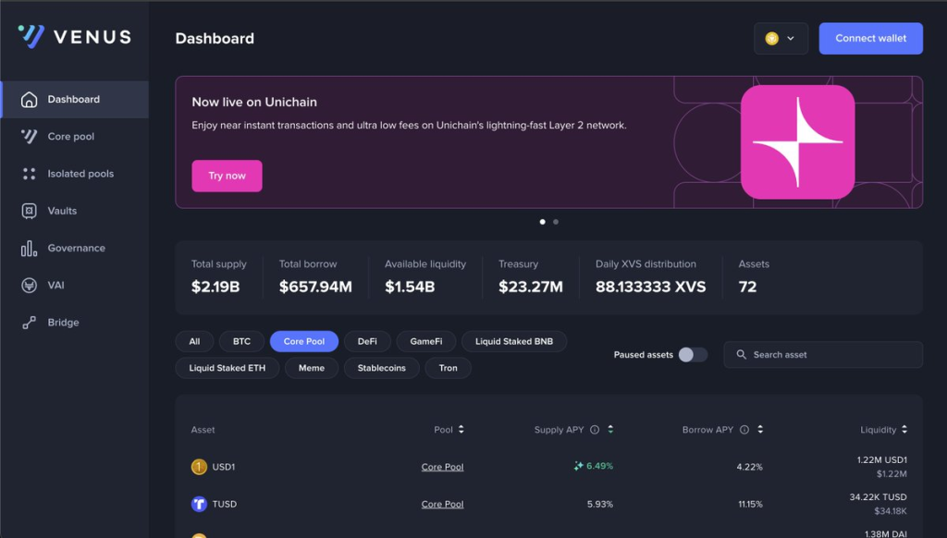
Task: Go to Vaults via sidebar icon
Action: click(x=29, y=211)
